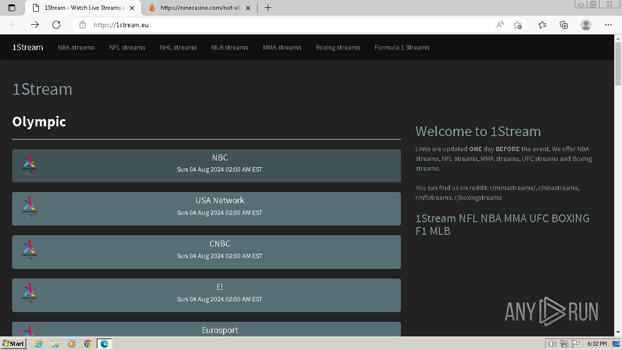Viewport: 622px width, 350px height.
Task: Launch Internet Explorer from taskbar
Action: 38,344
